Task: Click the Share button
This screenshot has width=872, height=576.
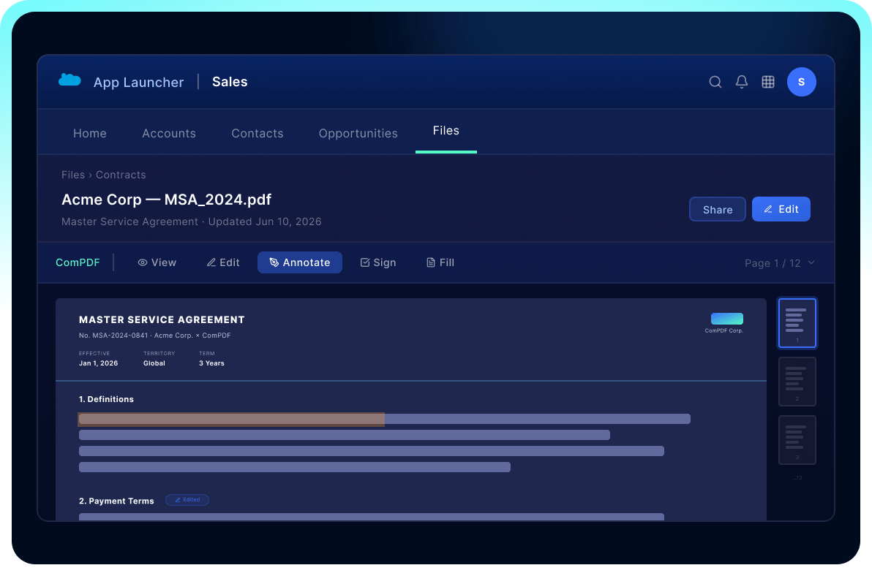Action: coord(718,209)
